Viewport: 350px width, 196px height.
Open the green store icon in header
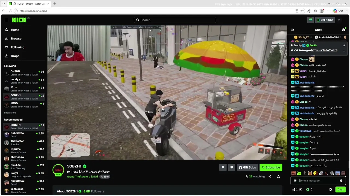point(310,20)
